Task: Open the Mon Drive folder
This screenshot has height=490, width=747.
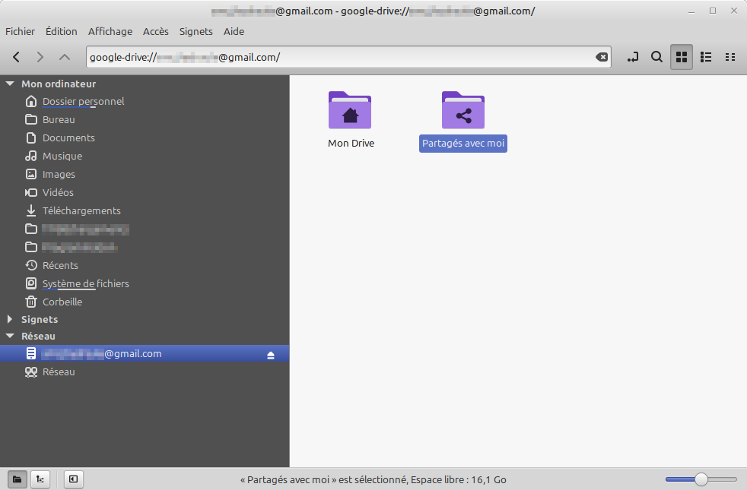Action: (x=350, y=111)
